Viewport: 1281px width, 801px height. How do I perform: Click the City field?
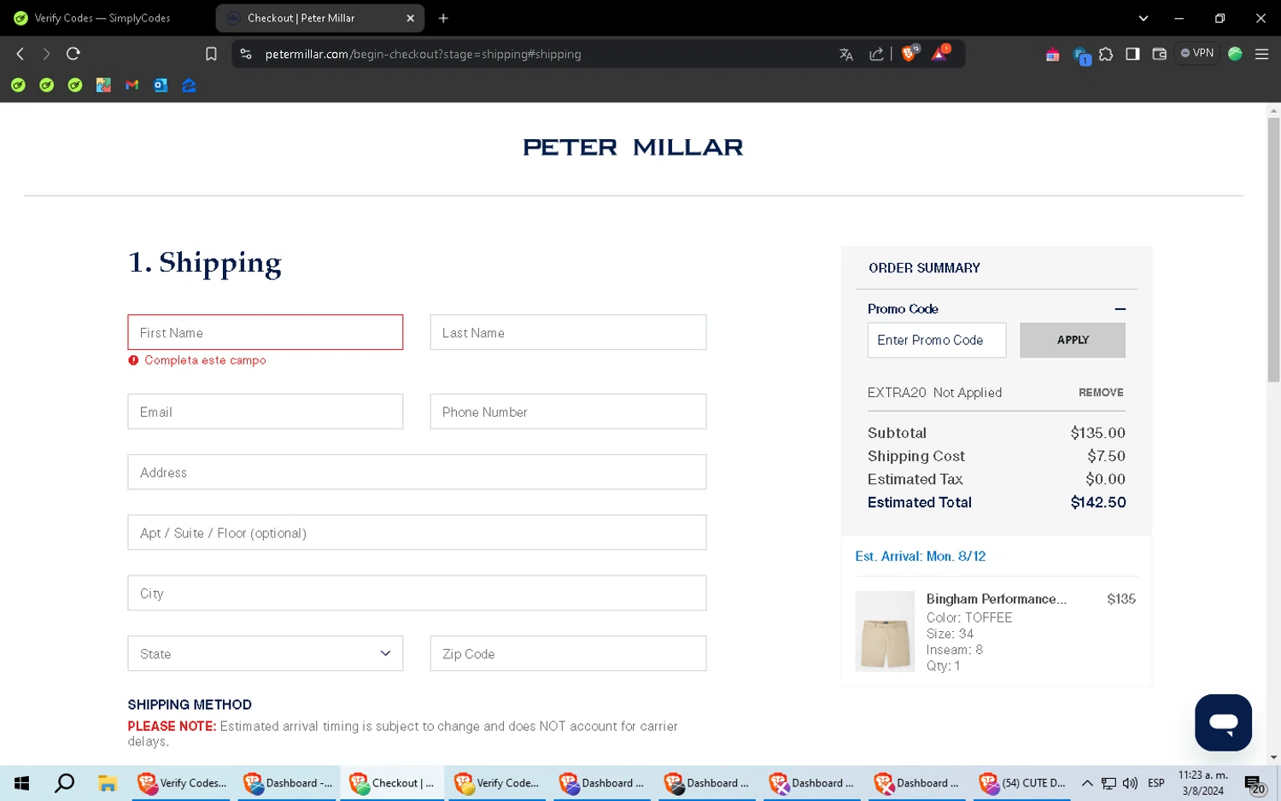click(417, 593)
